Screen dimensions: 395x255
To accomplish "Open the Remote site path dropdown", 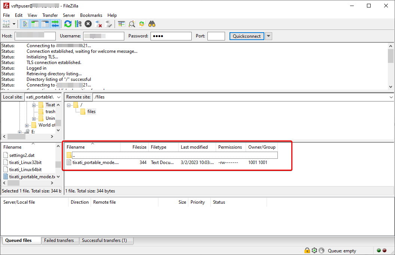I will pyautogui.click(x=391, y=97).
